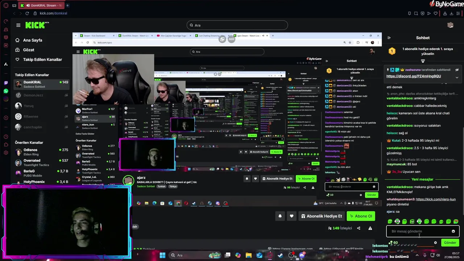This screenshot has width=464, height=261.
Task: Open chat settings gear next to Gönder
Action: click(x=435, y=243)
